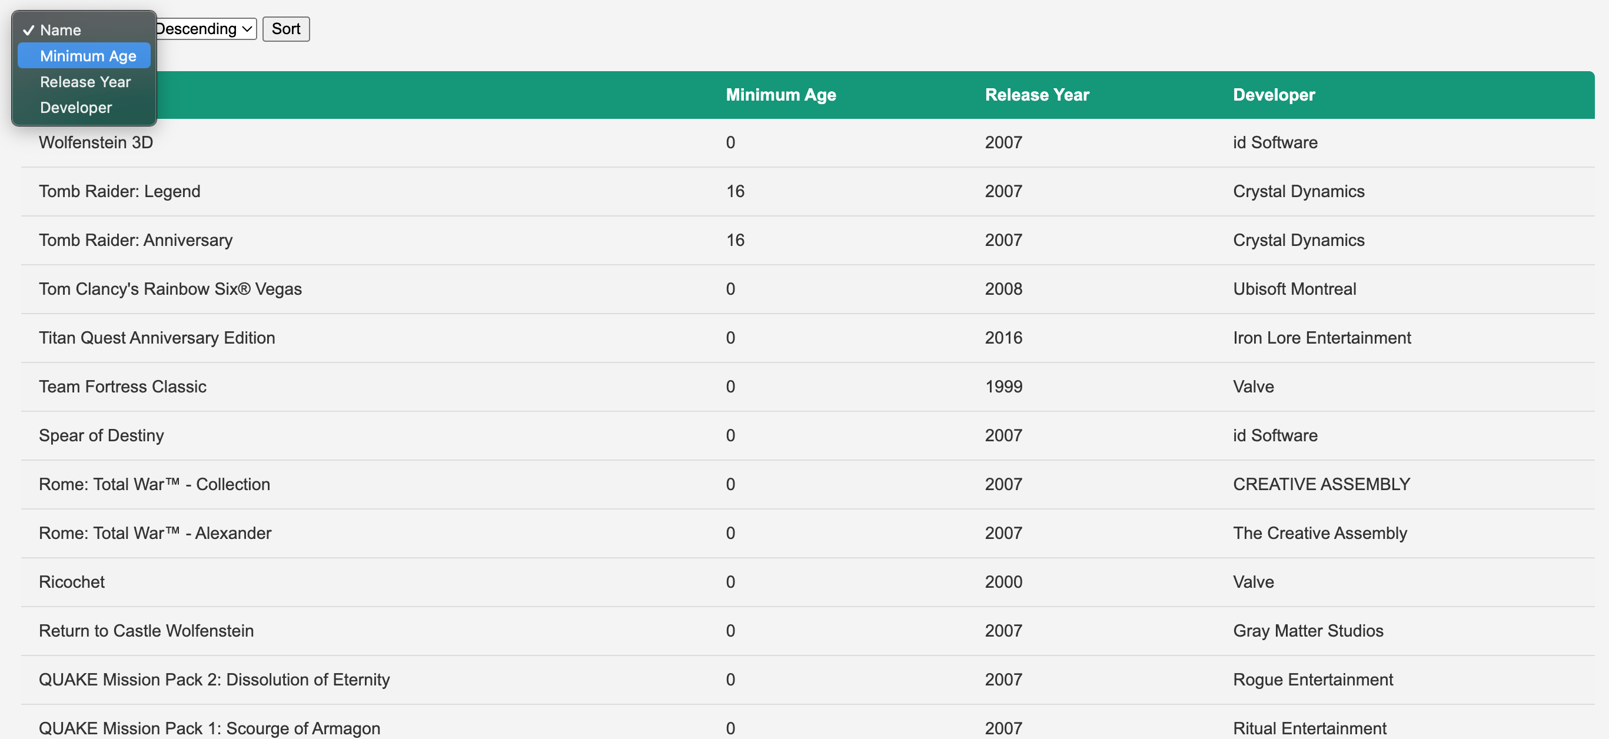Click Return to Castle Wolfenstein name
Screen dimensions: 1609x739
click(x=146, y=630)
